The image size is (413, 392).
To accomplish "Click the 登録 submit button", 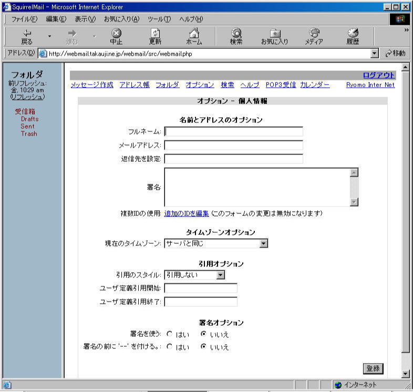I will [373, 368].
